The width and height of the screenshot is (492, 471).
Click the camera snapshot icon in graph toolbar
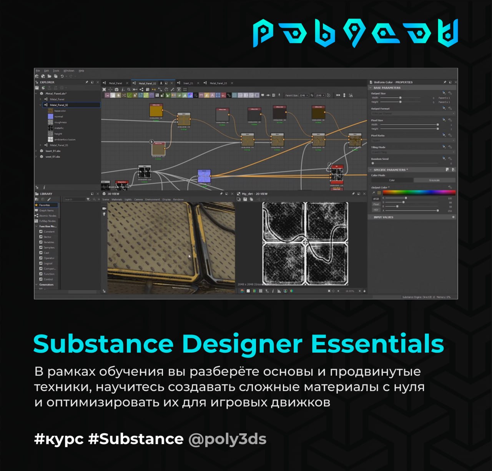pyautogui.click(x=116, y=89)
